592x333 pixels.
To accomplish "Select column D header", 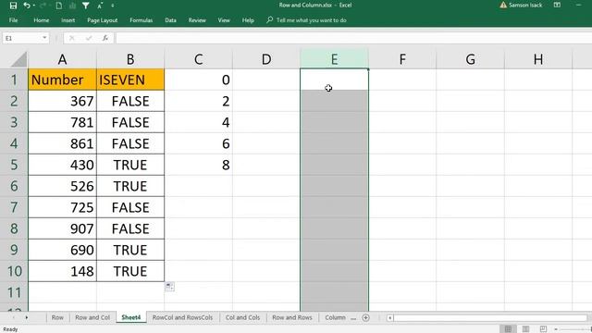I will [x=266, y=59].
